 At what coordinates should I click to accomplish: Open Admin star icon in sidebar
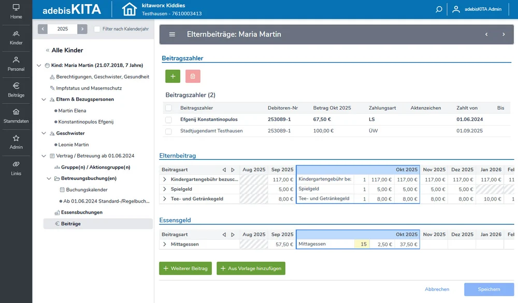click(x=16, y=142)
